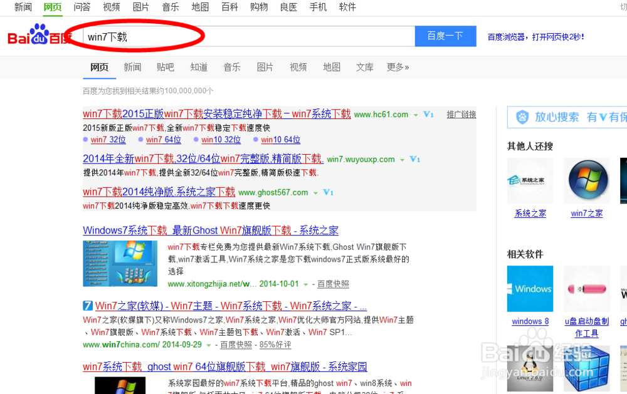The image size is (627, 394).
Task: Open the win7 32位 sublink
Action: [x=108, y=140]
